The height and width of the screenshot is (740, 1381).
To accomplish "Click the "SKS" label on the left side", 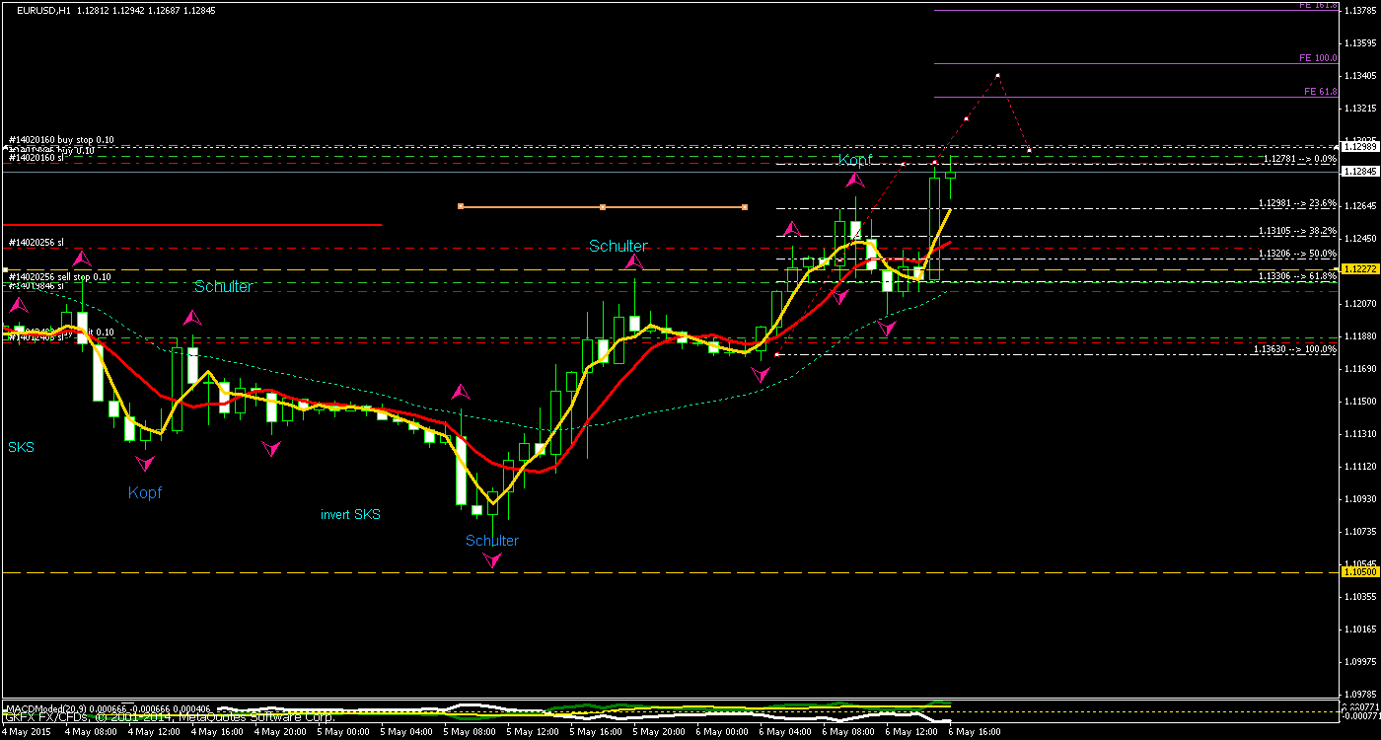I will click(21, 447).
